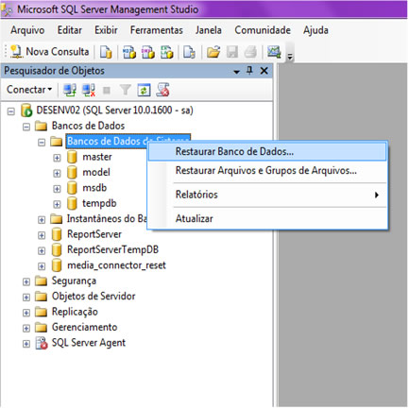Open the Ferramentas menu
This screenshot has width=409, height=409.
coord(157,30)
